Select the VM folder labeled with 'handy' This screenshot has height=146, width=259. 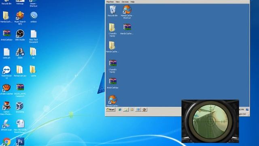click(x=113, y=30)
